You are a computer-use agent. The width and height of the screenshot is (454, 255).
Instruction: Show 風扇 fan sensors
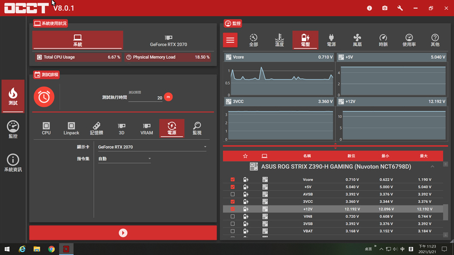point(357,40)
